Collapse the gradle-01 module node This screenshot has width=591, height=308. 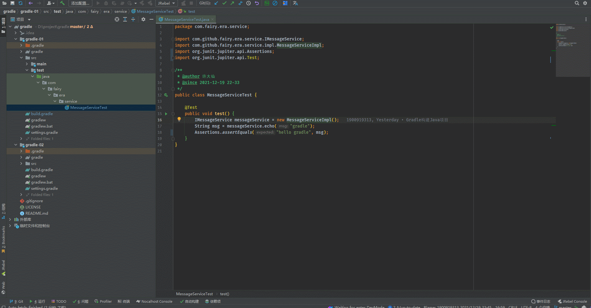coord(16,39)
